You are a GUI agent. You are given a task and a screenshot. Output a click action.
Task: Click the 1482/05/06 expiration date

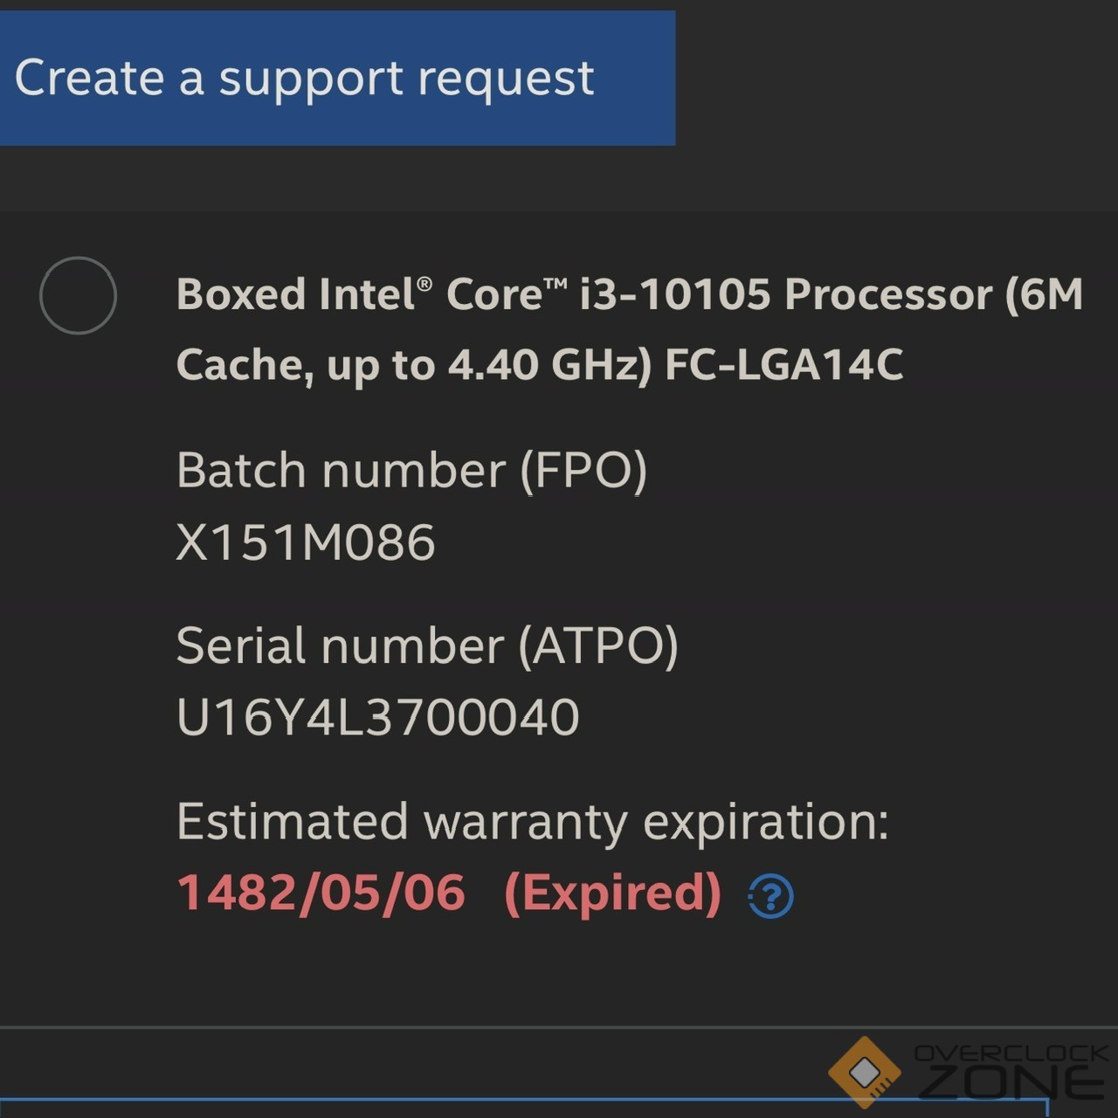click(x=321, y=893)
